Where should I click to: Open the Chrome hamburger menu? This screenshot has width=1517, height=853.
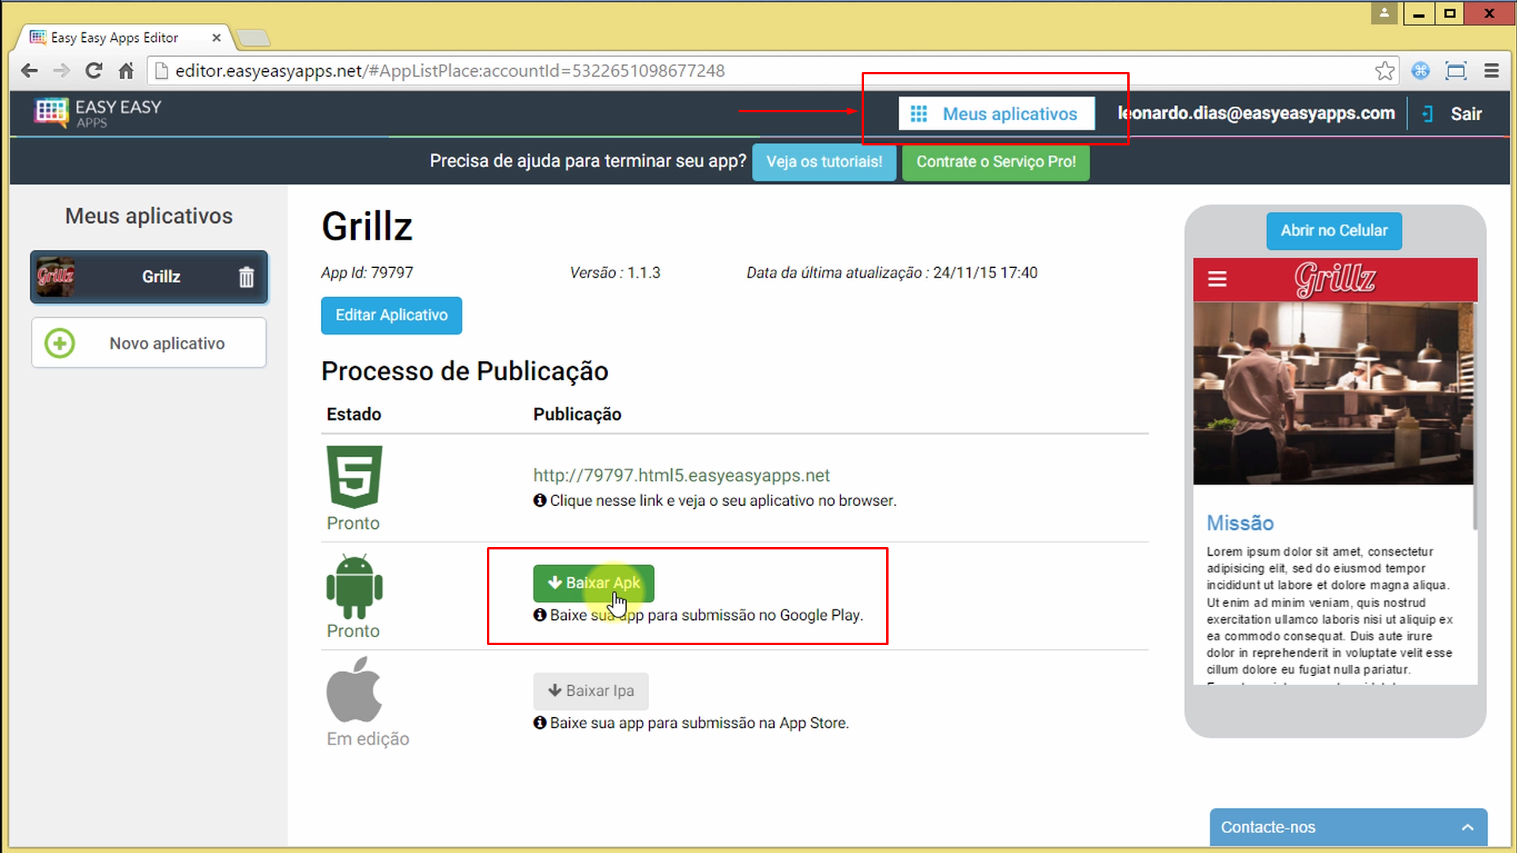pos(1491,71)
